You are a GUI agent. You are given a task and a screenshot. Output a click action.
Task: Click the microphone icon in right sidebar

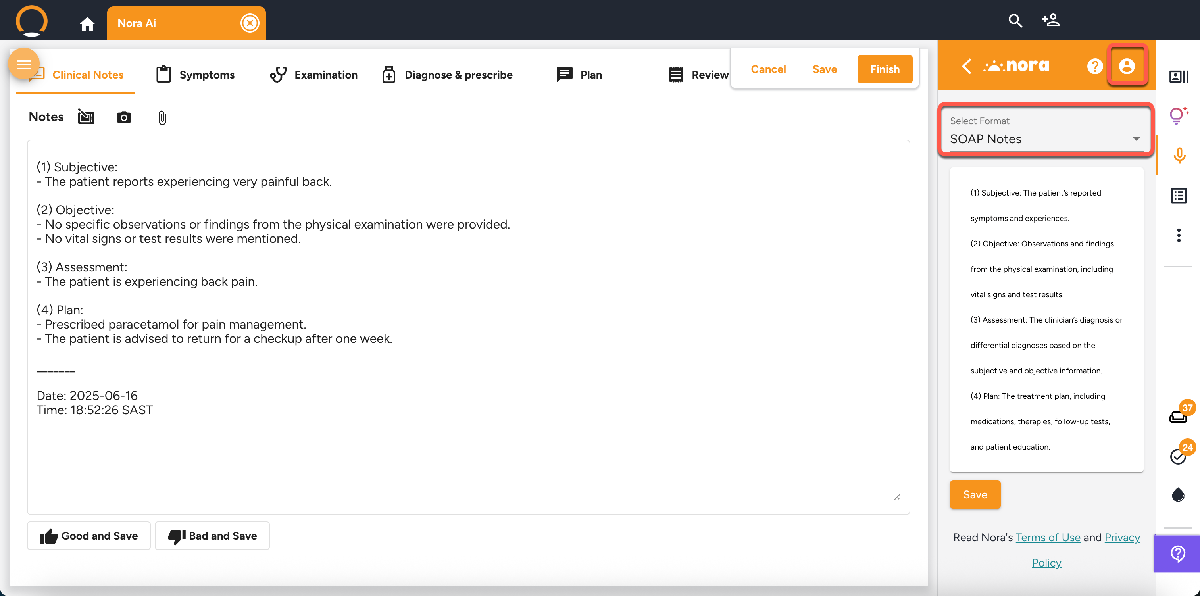tap(1179, 155)
